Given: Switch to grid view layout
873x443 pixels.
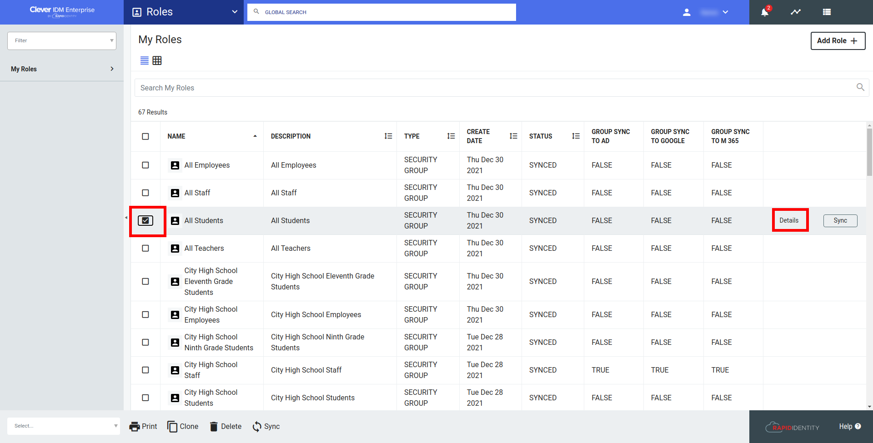Looking at the screenshot, I should point(157,60).
